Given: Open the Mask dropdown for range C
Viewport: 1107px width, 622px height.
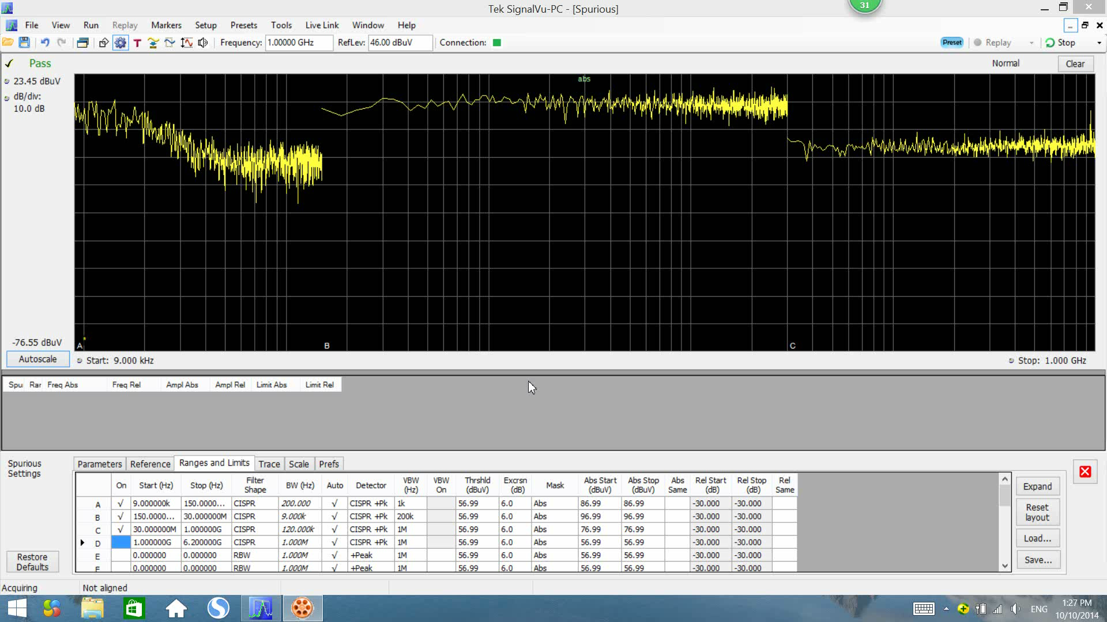Looking at the screenshot, I should [555, 529].
